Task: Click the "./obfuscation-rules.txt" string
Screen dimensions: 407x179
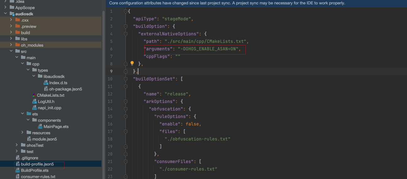Action: coord(197,139)
